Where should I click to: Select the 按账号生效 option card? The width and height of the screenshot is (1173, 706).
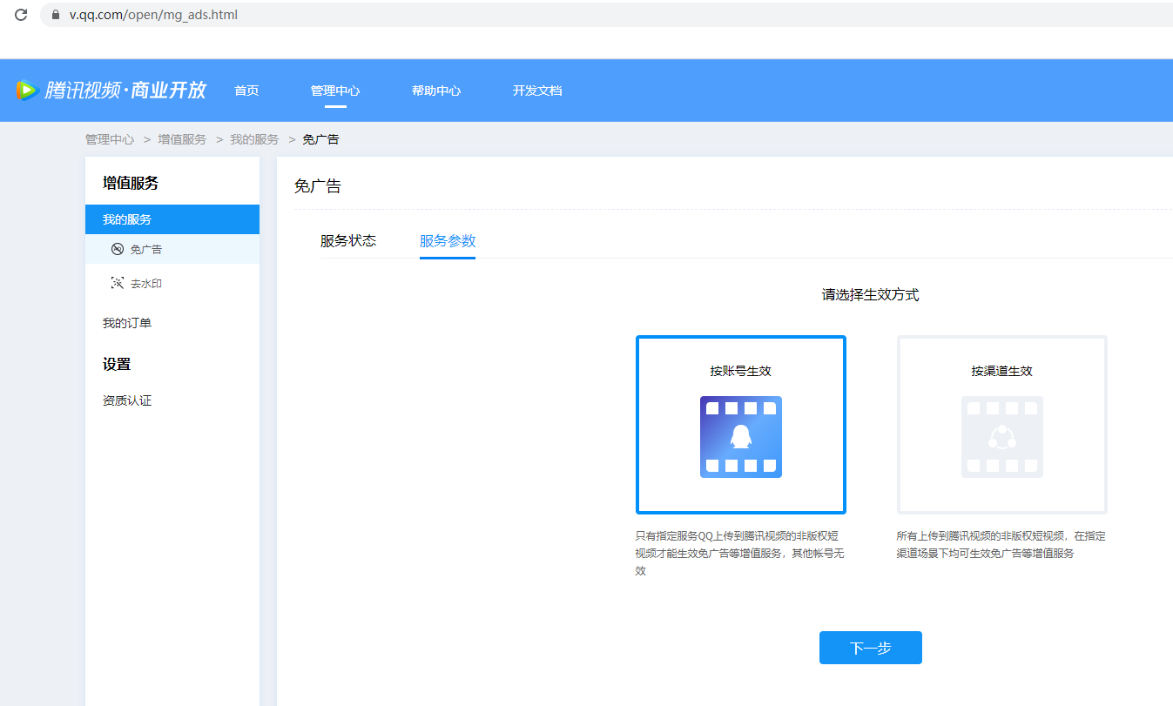[740, 425]
